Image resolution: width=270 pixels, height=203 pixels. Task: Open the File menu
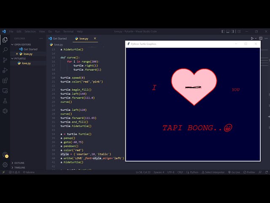point(11,31)
